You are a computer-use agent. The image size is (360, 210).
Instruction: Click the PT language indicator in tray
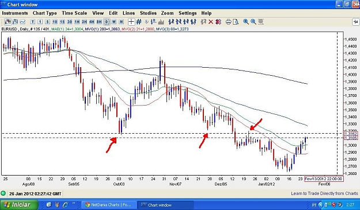tap(314, 204)
